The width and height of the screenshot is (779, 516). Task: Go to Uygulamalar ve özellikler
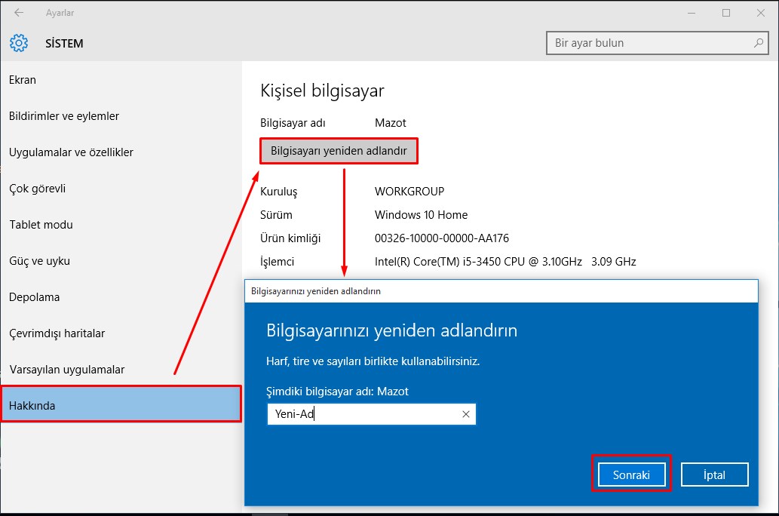(71, 152)
